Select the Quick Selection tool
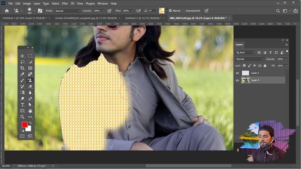Viewport: 301px width, 169px height. tap(30, 62)
